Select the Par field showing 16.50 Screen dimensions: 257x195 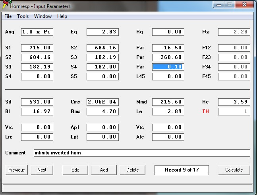point(168,48)
